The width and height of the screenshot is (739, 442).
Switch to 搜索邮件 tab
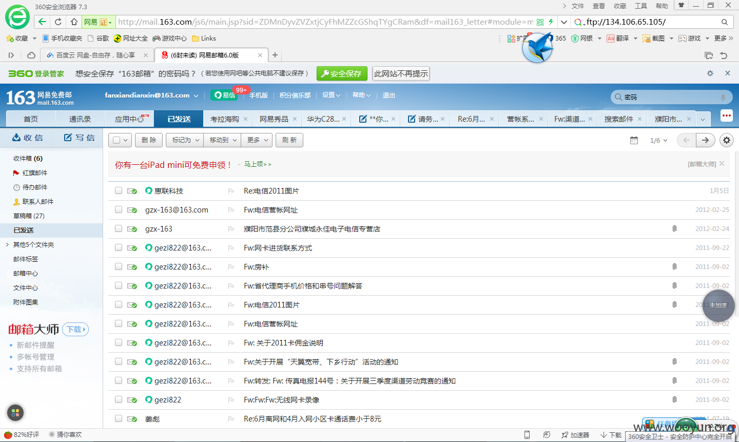[x=619, y=119]
